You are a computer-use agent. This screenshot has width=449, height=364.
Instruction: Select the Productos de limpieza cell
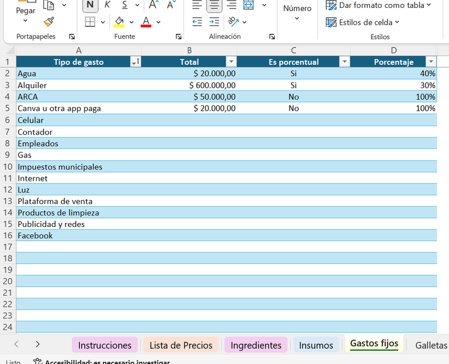point(79,213)
